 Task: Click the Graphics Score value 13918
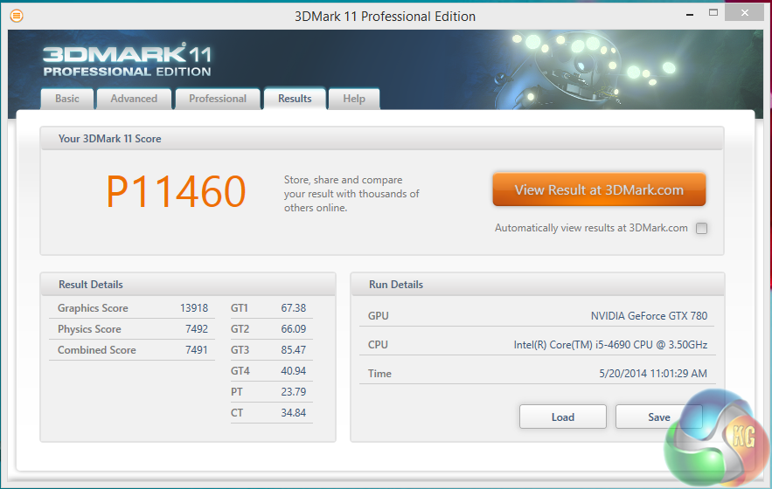click(x=194, y=308)
